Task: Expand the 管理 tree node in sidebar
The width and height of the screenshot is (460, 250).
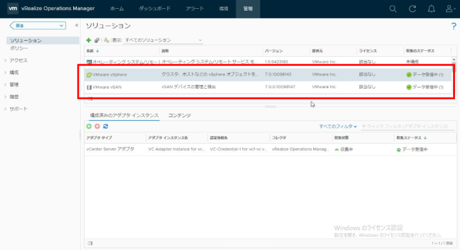Action: (5, 84)
